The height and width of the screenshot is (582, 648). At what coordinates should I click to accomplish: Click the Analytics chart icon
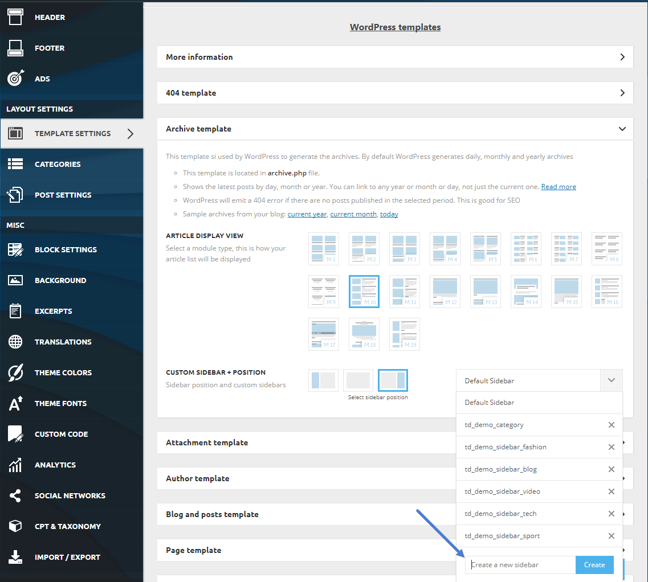click(x=15, y=465)
